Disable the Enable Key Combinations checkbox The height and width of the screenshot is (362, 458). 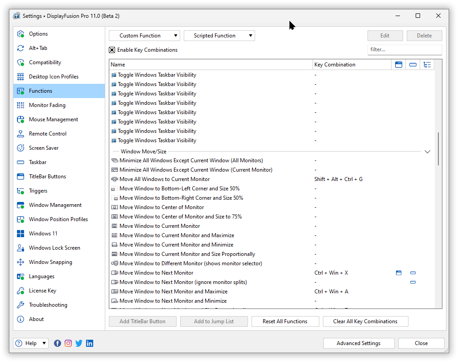pyautogui.click(x=112, y=50)
